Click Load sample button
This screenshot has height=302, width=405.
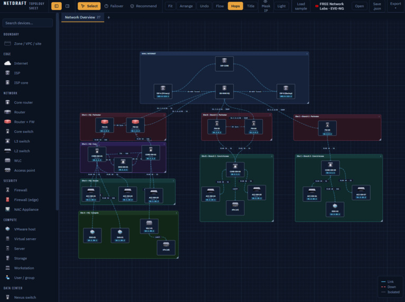(x=301, y=6)
